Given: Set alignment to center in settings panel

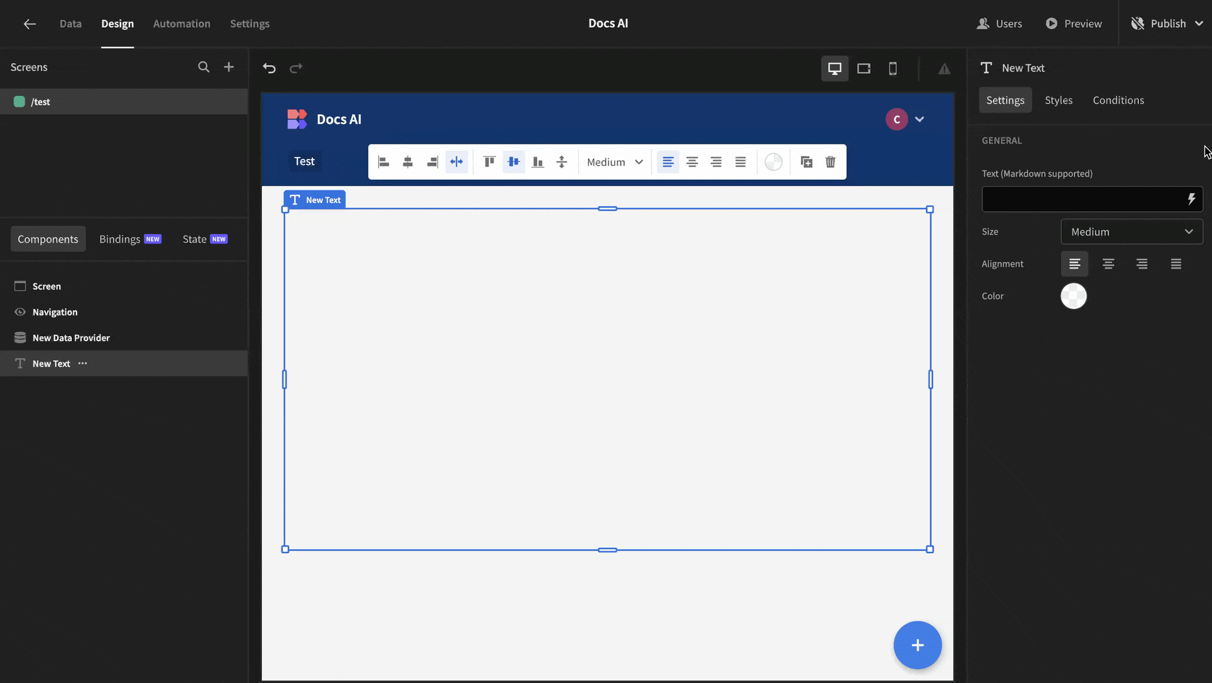Looking at the screenshot, I should pyautogui.click(x=1108, y=264).
